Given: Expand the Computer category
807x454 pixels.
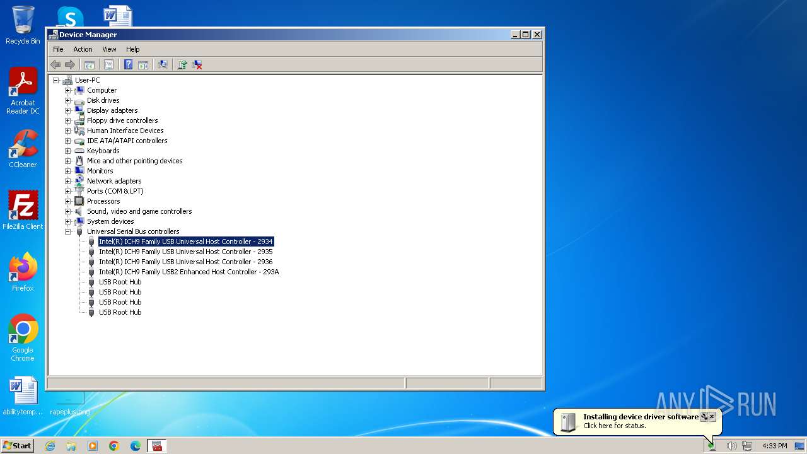Looking at the screenshot, I should pyautogui.click(x=67, y=90).
